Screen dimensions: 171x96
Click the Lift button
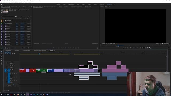[x=143, y=48]
